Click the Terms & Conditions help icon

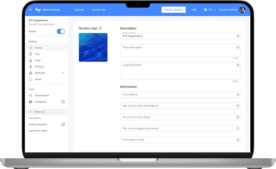(238, 106)
